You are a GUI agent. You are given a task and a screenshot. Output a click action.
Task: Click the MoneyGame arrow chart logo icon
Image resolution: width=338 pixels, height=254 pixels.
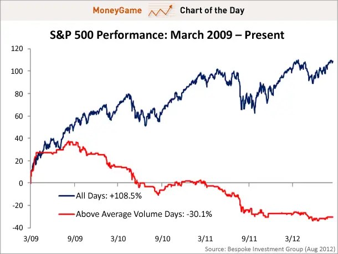(x=161, y=11)
